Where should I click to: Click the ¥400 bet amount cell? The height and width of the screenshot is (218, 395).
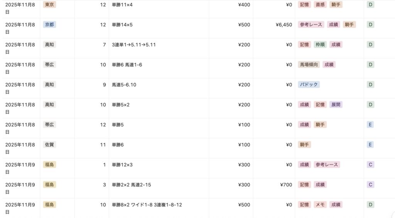(x=244, y=5)
